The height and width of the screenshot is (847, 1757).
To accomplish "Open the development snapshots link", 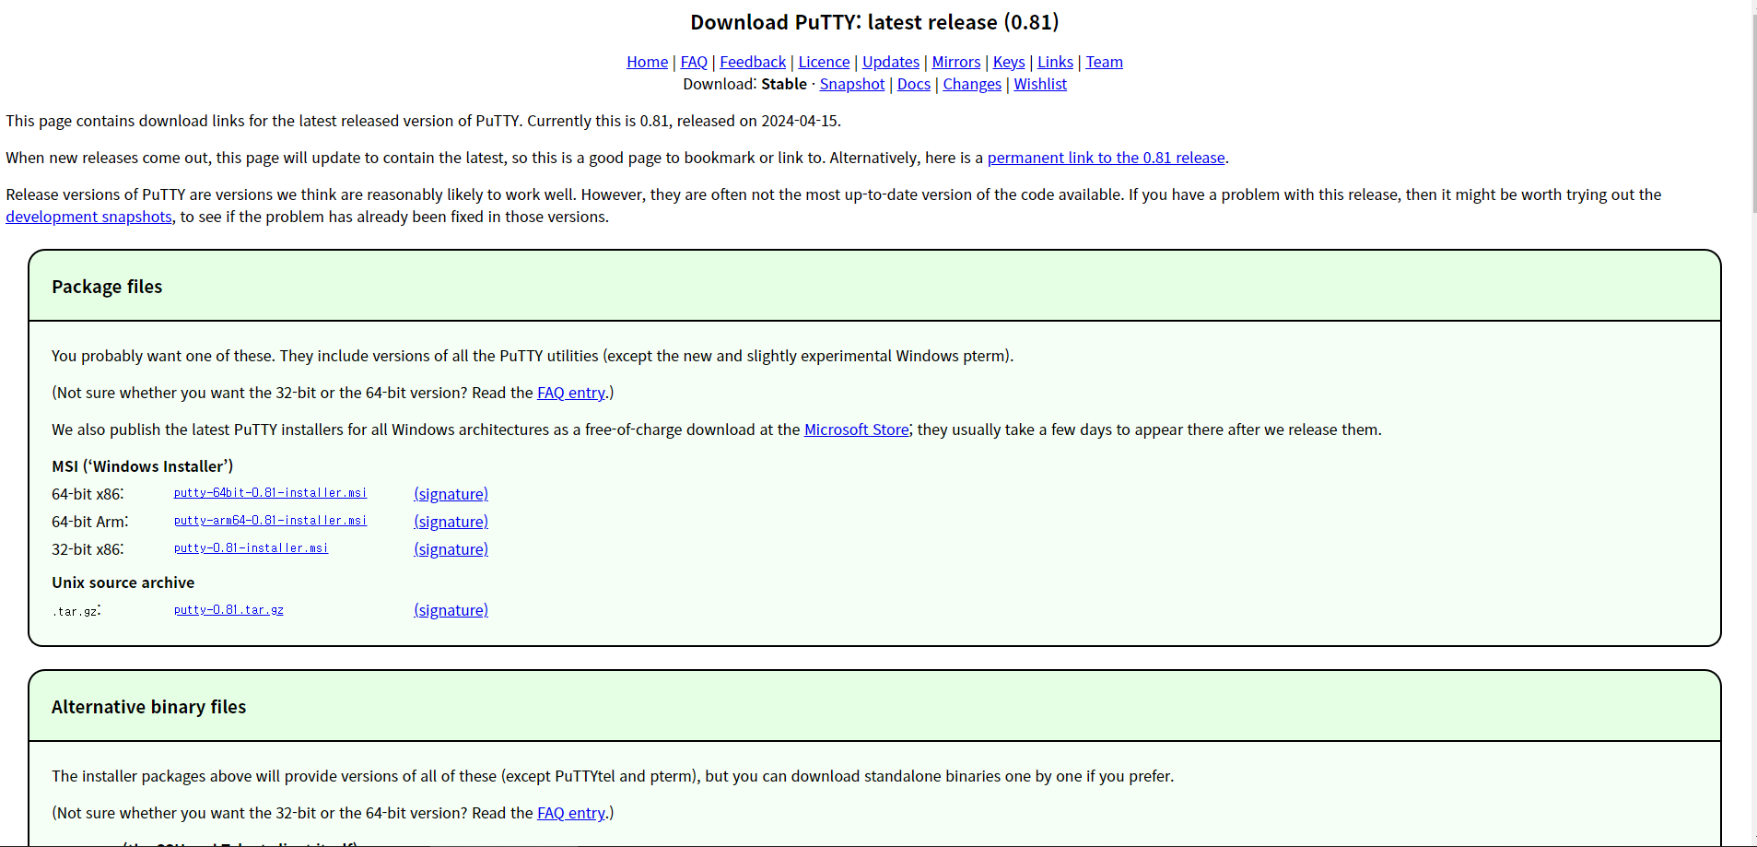I will 88,217.
